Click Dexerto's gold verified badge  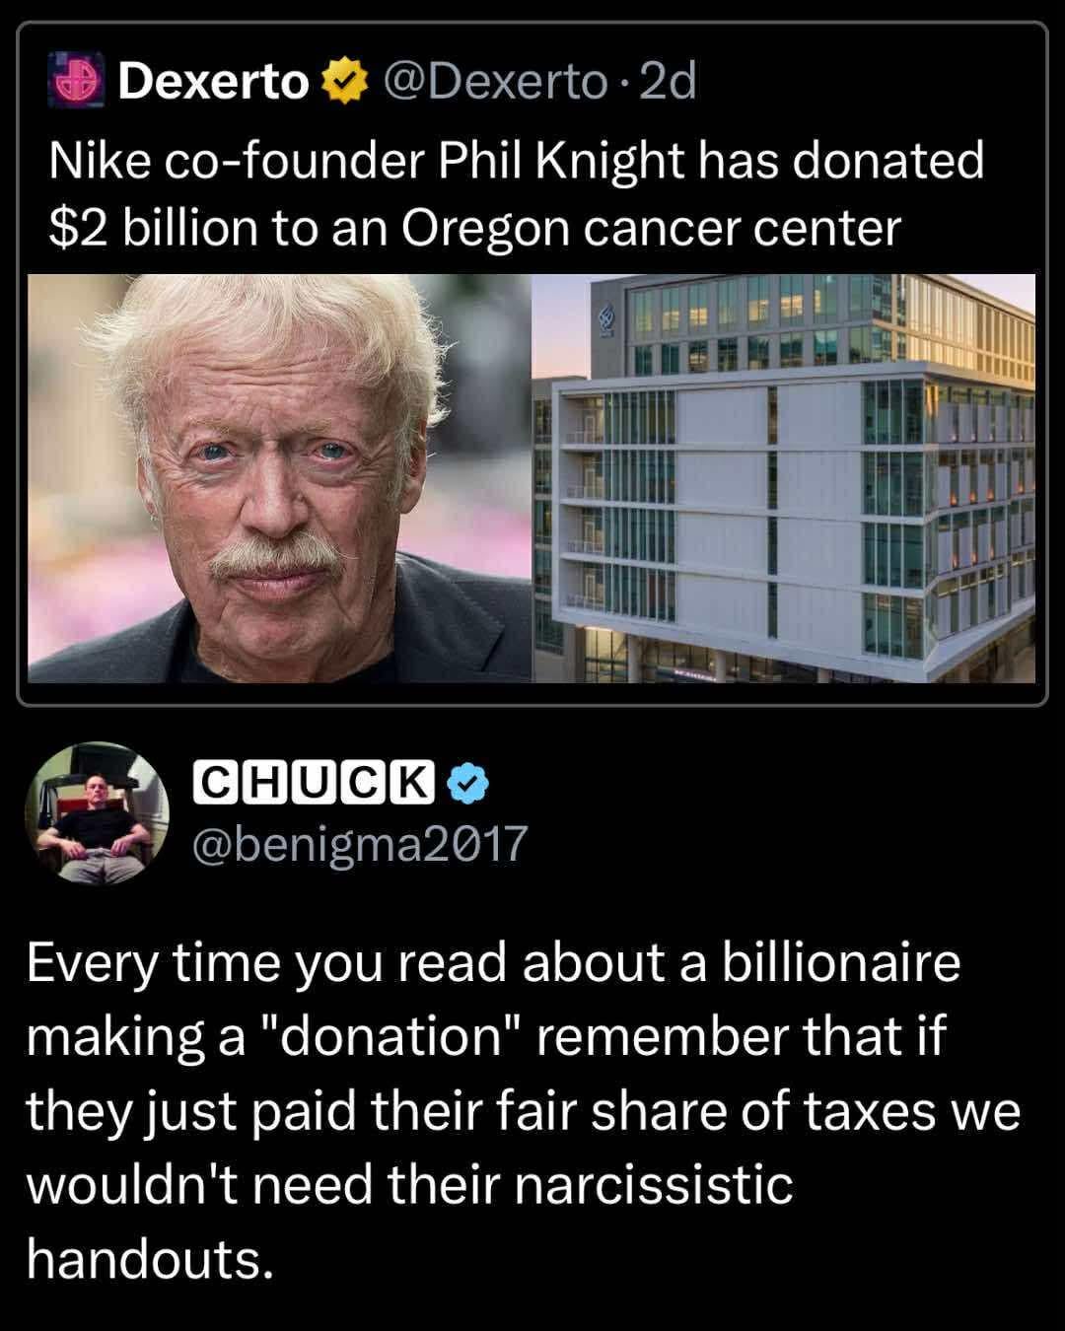coord(342,83)
